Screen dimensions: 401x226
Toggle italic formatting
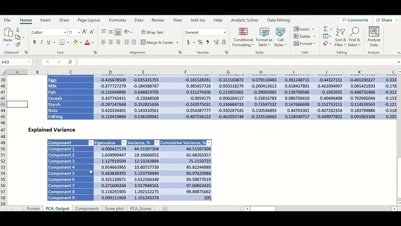click(x=41, y=42)
